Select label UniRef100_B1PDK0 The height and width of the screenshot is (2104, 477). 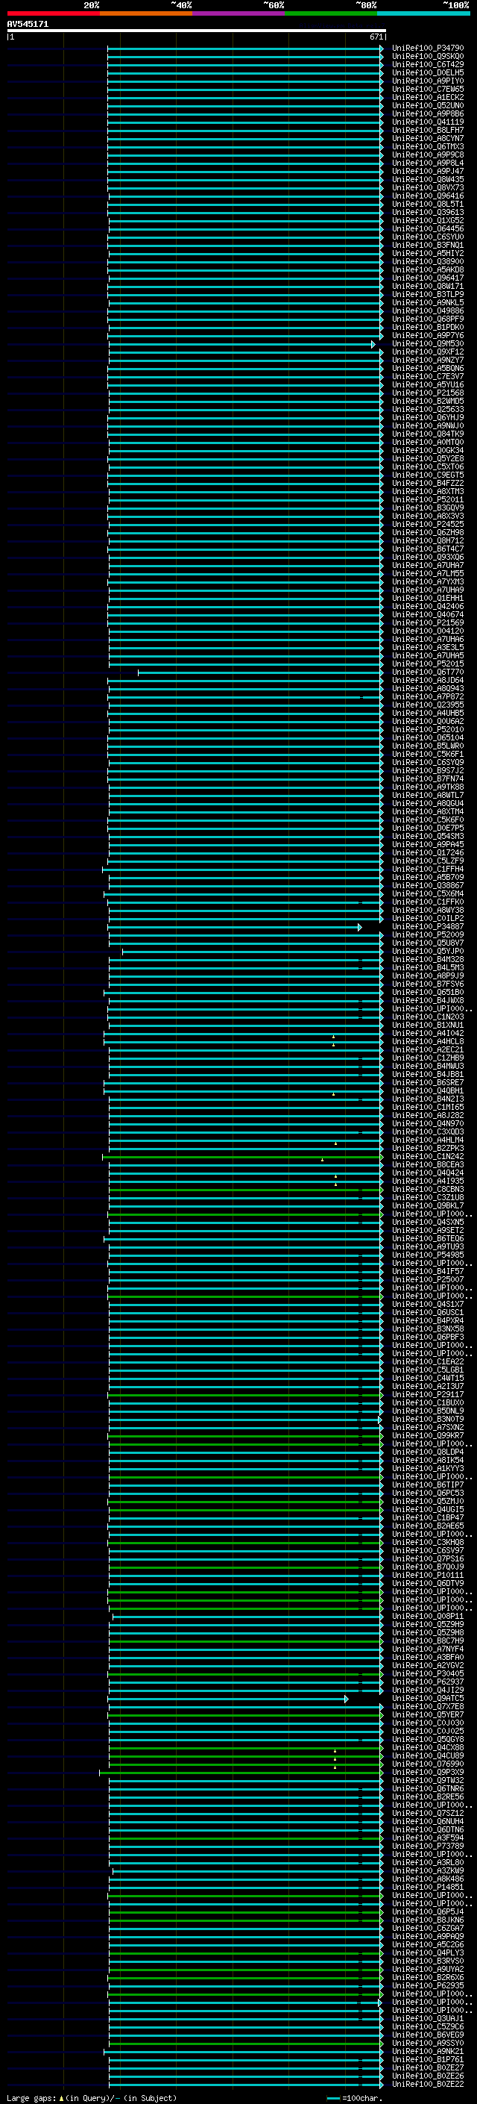tap(427, 327)
